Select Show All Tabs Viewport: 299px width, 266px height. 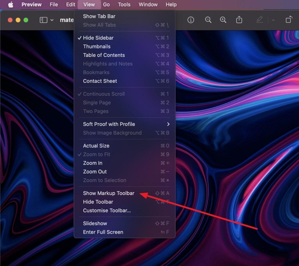(124, 25)
